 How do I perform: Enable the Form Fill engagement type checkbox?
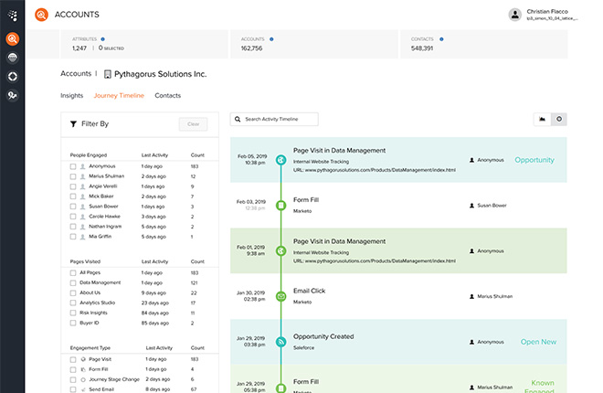click(73, 369)
